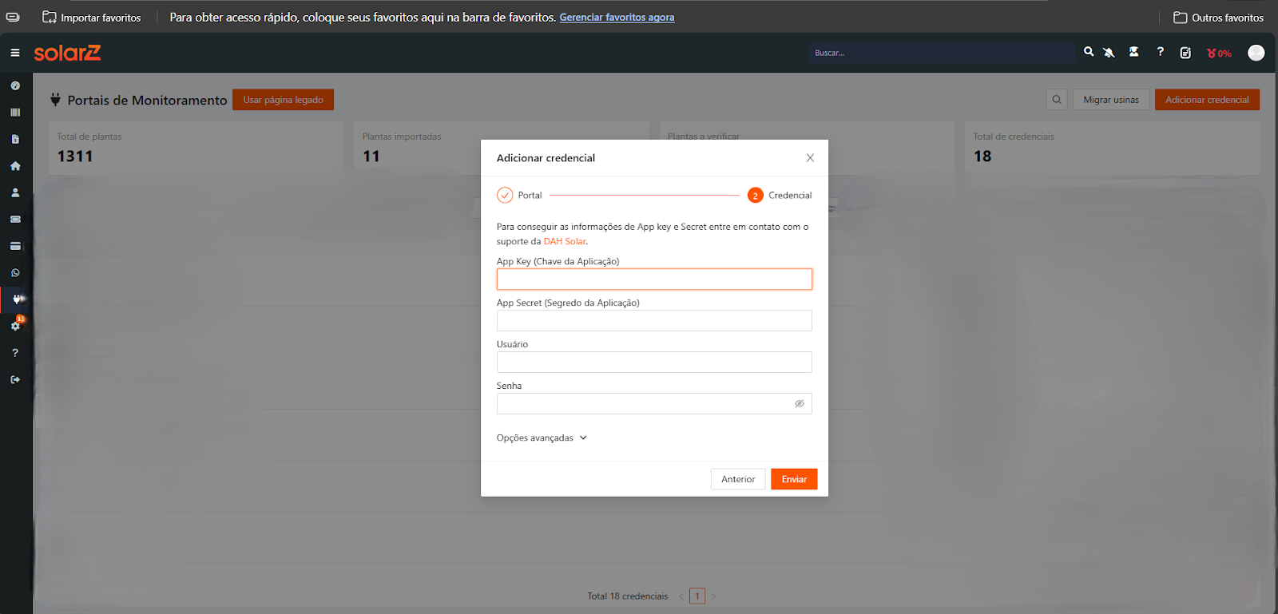Click the Anterior button
Screen dimensions: 1278x614
click(x=737, y=479)
